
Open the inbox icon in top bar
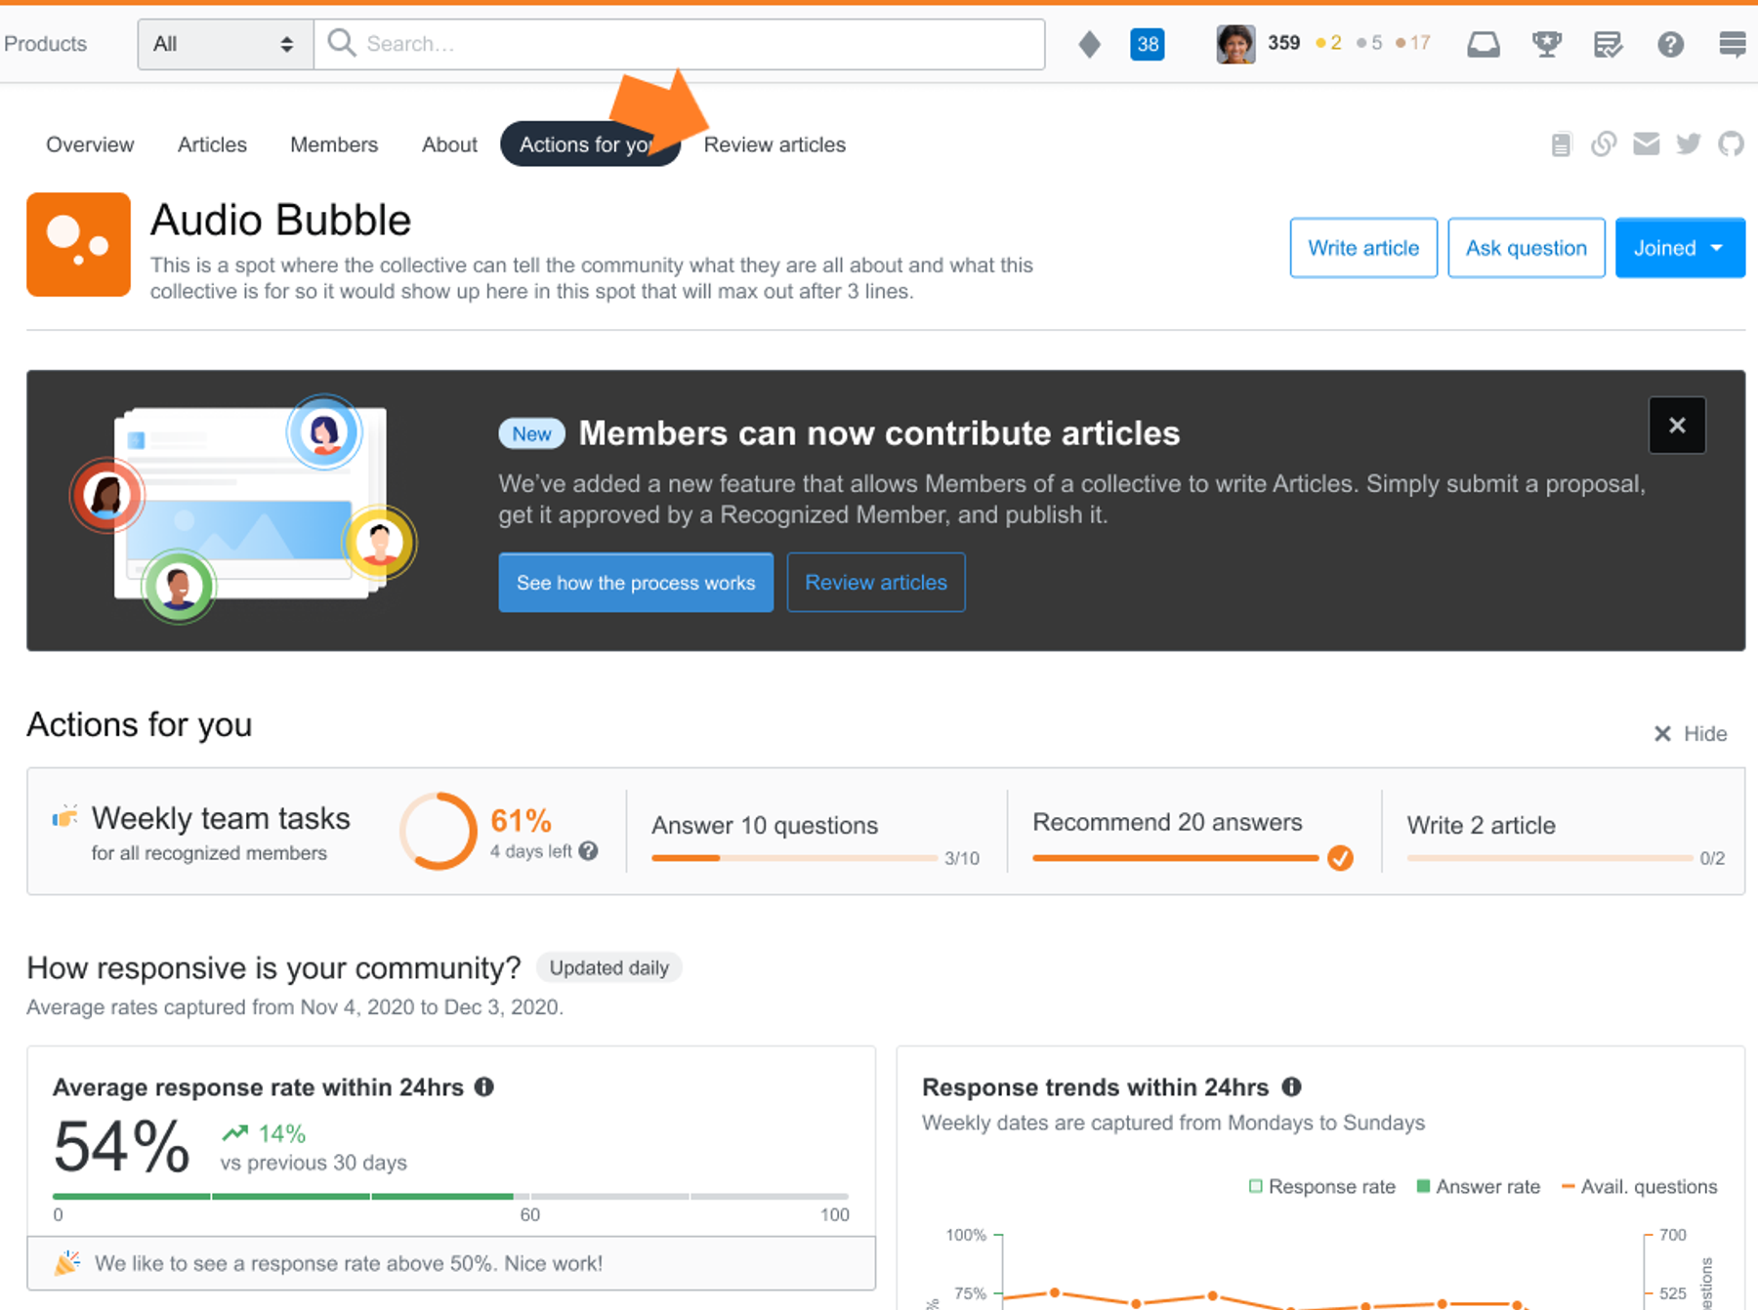1483,44
